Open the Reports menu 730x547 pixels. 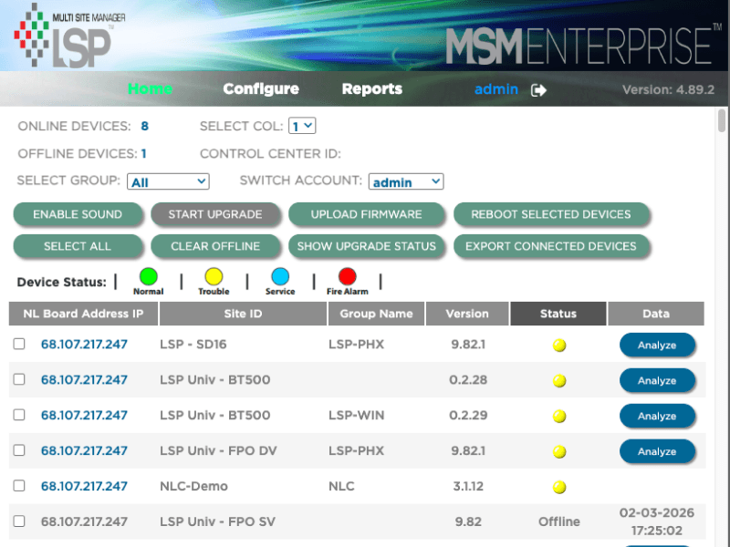[372, 88]
